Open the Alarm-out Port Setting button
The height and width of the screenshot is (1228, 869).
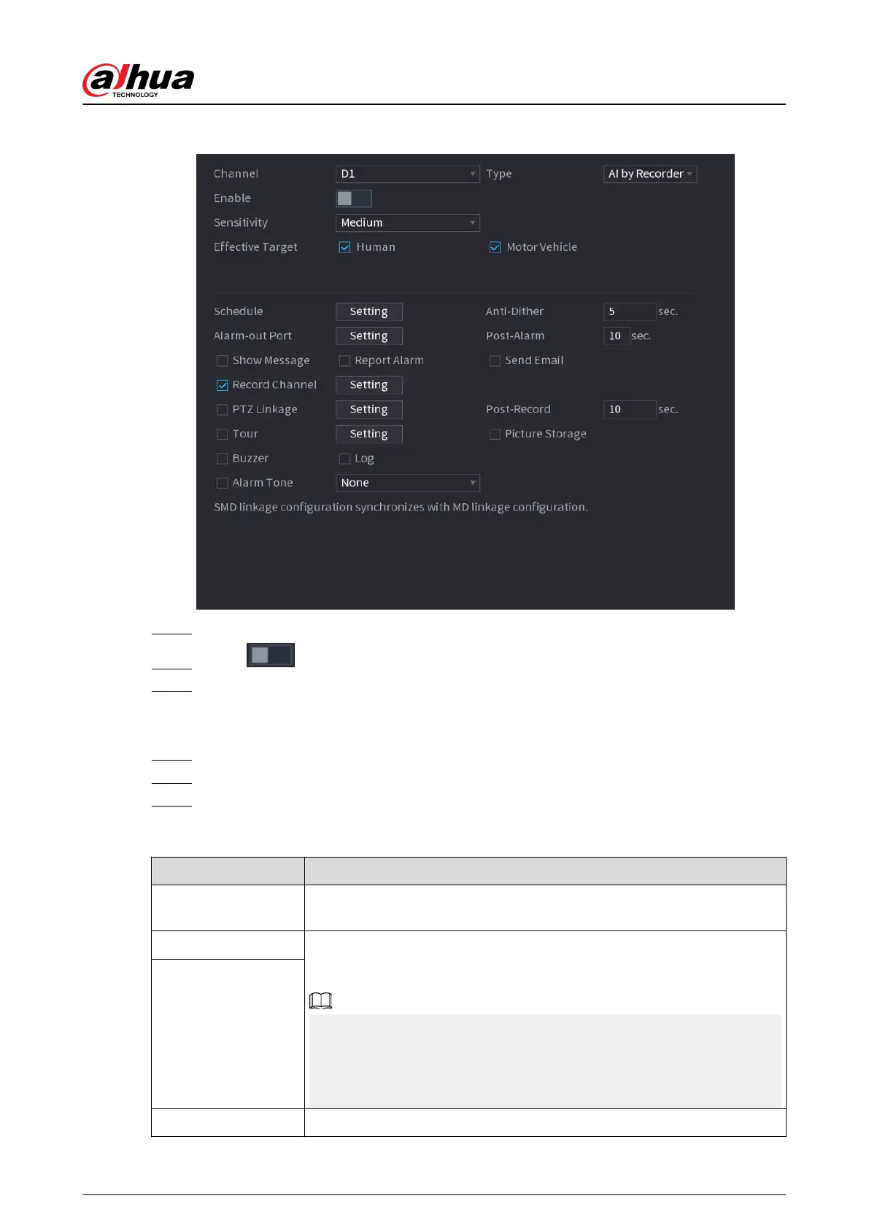[x=369, y=336]
